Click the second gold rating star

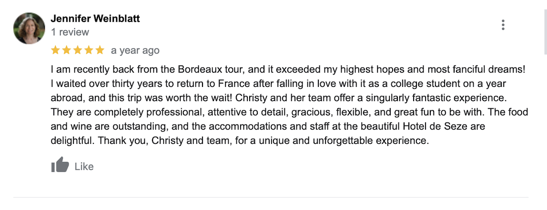pyautogui.click(x=66, y=50)
